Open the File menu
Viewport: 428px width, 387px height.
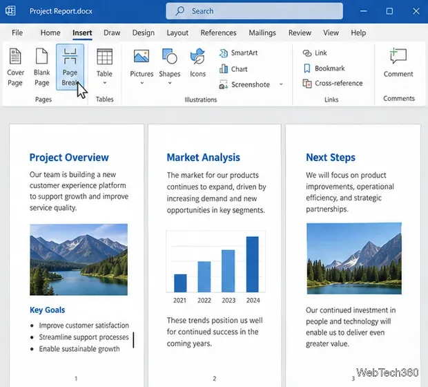point(17,32)
